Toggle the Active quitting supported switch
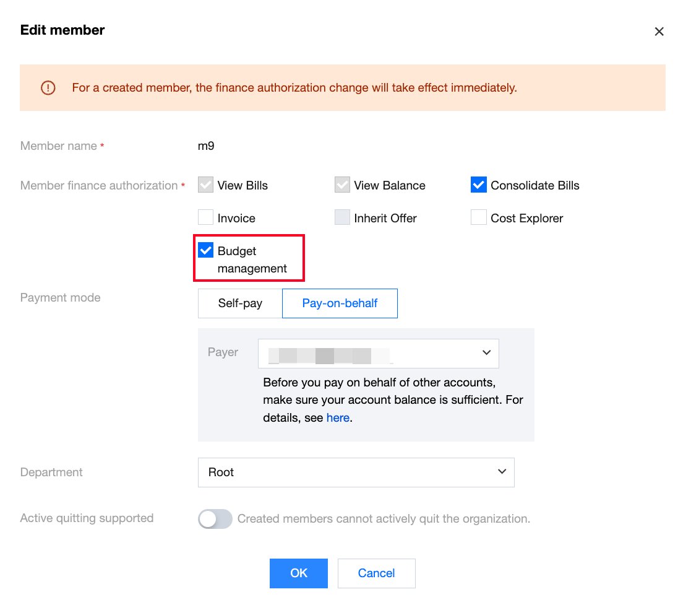Viewport: 678px width, 597px height. click(215, 519)
